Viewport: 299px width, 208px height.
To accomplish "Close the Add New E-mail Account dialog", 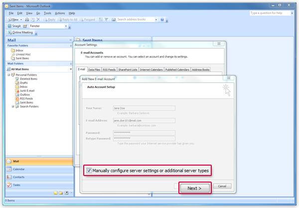I will click(x=229, y=78).
